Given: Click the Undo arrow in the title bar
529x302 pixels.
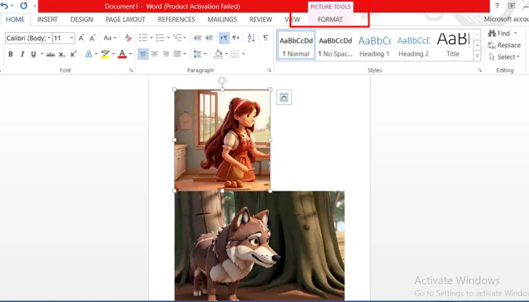Looking at the screenshot, I should (4, 6).
